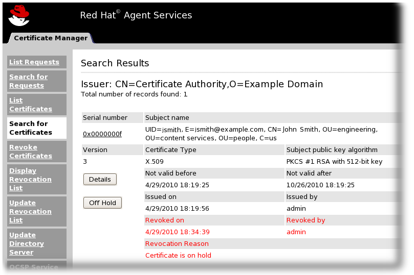Open the Revoke Certificates sidebar link
The image size is (414, 275).
[31, 152]
